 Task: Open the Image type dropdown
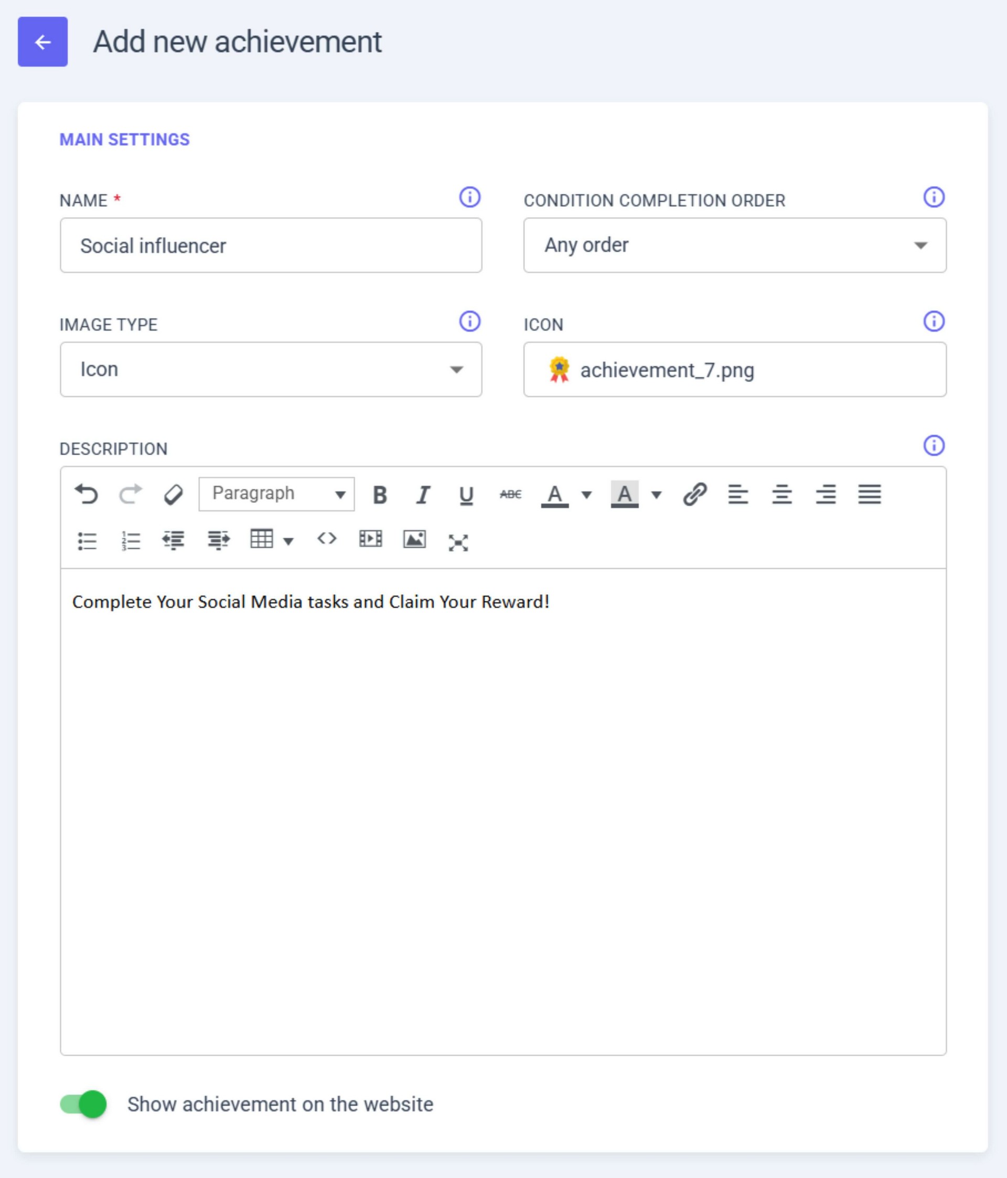click(271, 370)
